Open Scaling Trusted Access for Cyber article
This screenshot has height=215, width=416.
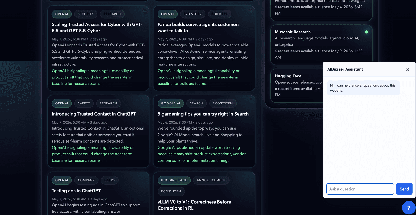(97, 28)
